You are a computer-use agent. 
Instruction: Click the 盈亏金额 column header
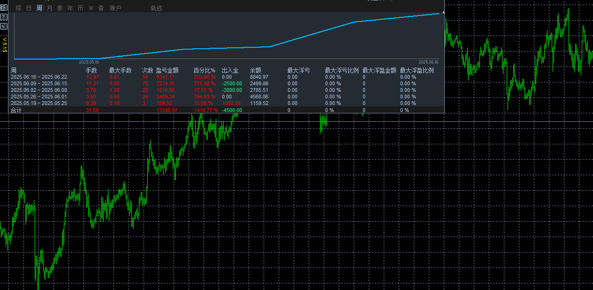point(167,70)
